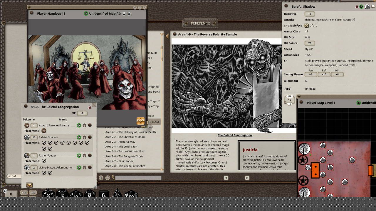376x211 pixels.
Task: Toggle first placement check for Baleful Shadow
Action: (44, 143)
